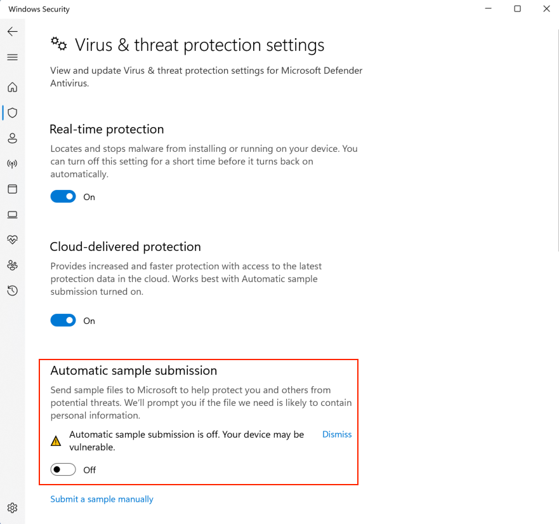Dismiss the sample submission warning
Viewport: 559px width, 524px height.
tap(337, 434)
